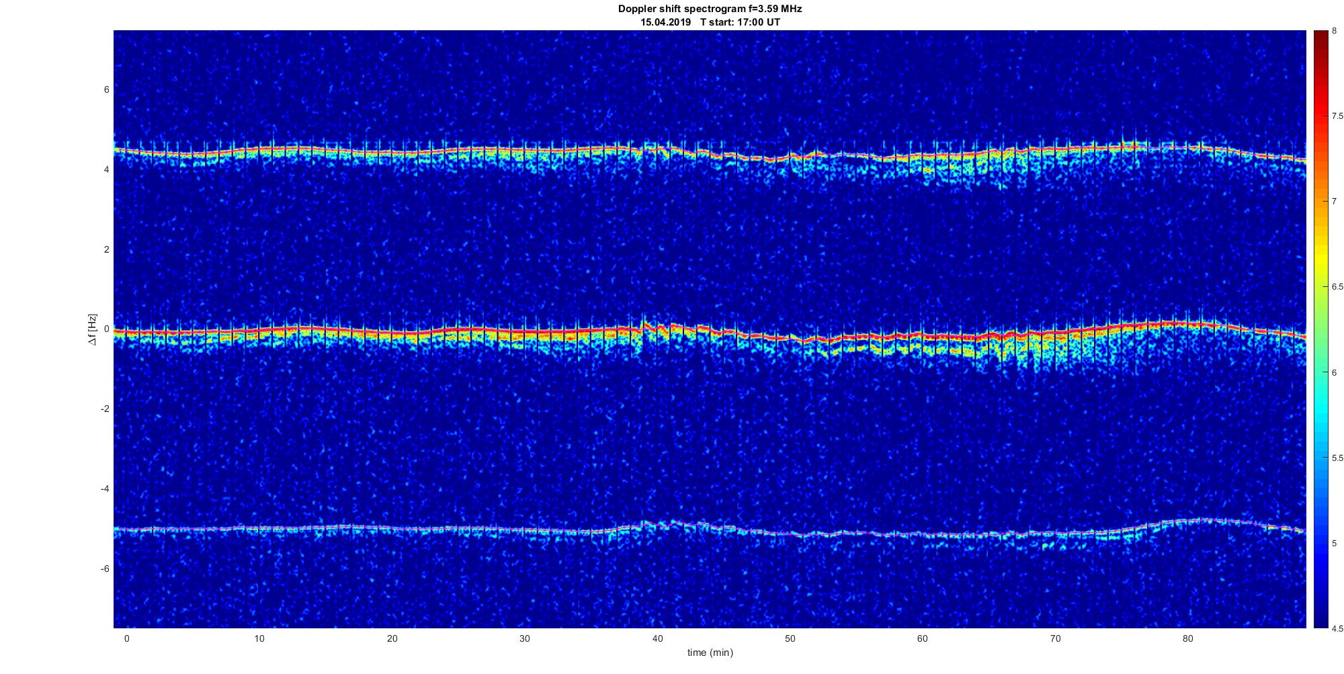Click the colorbar tick label '4.5'
Viewport: 1344px width, 674px height.
[x=1337, y=629]
